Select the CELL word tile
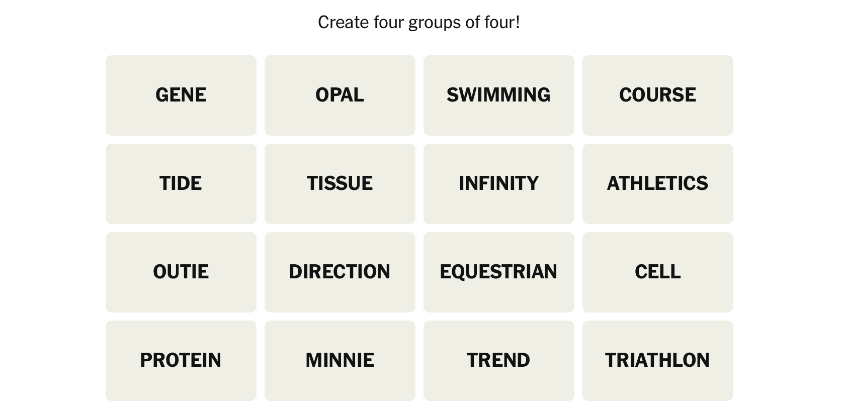This screenshot has width=847, height=412. (657, 272)
